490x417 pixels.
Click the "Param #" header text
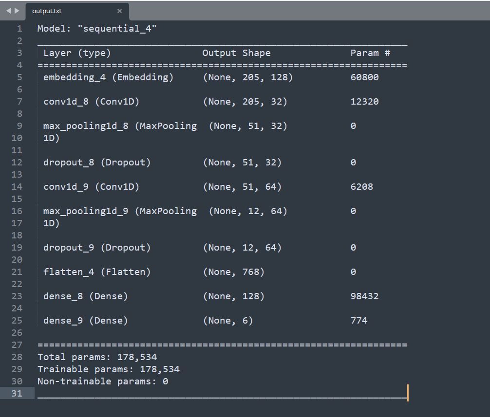(370, 53)
